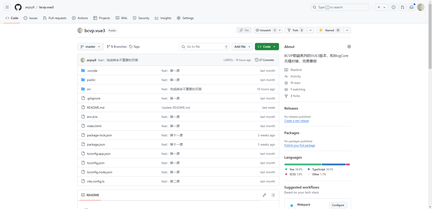Switch to the Pull requests tab
This screenshot has height=209, width=432.
coord(54,18)
